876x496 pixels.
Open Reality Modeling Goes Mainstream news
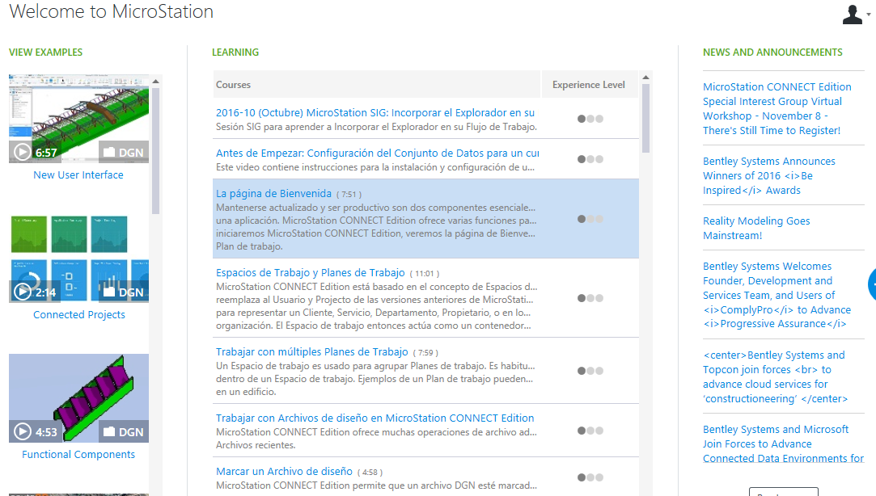(756, 228)
